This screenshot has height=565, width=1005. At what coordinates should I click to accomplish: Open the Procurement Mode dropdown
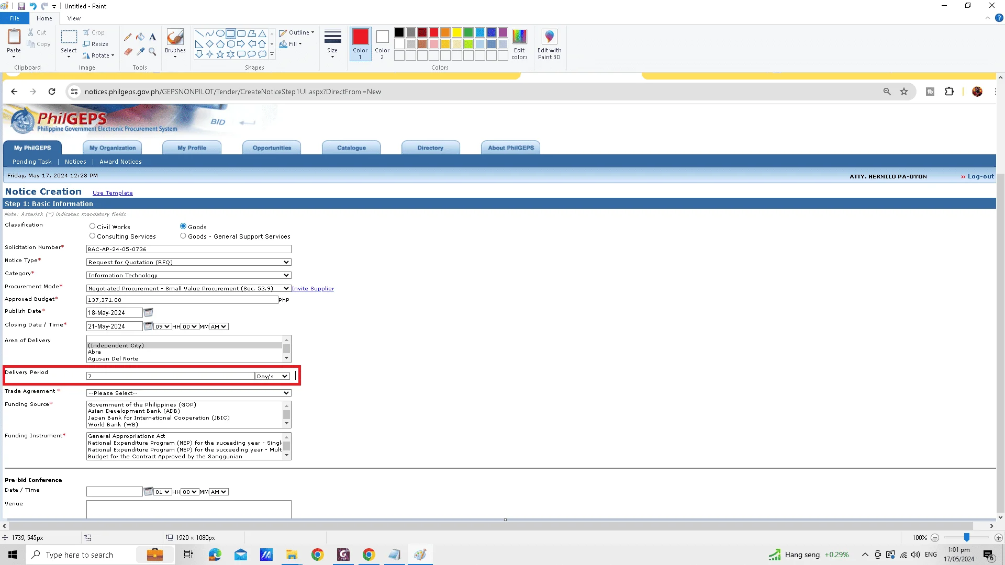(188, 288)
